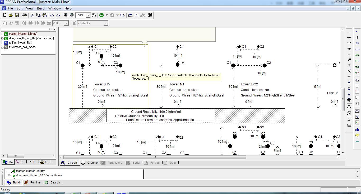Viewport: 361px width, 194px height.
Task: Cut selection with the scissors icon
Action: point(32,15)
